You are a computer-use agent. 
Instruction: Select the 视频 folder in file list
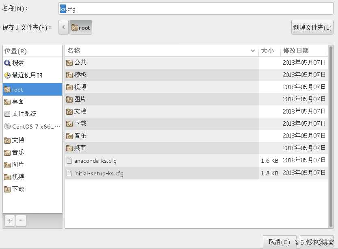point(196,87)
